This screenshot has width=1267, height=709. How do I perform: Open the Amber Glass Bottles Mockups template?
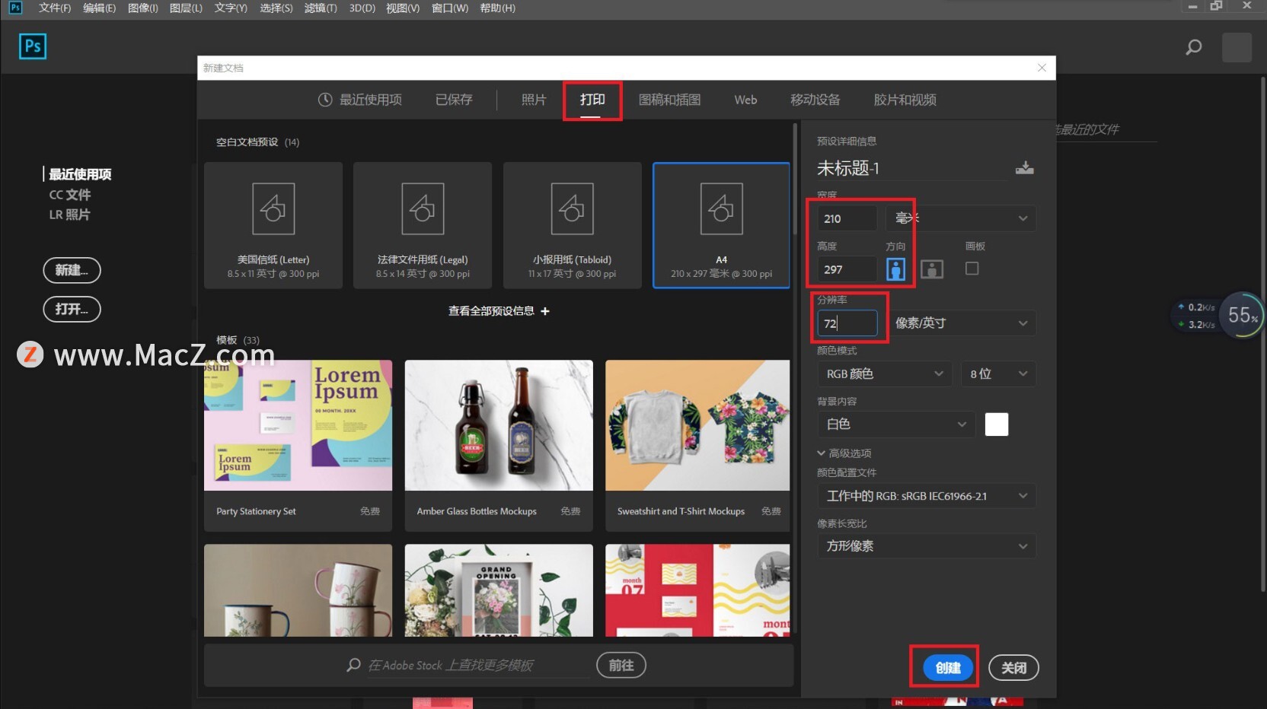pos(499,446)
